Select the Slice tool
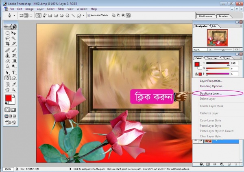Image resolution: width=244 pixels, height=172 pixels. click(x=14, y=44)
